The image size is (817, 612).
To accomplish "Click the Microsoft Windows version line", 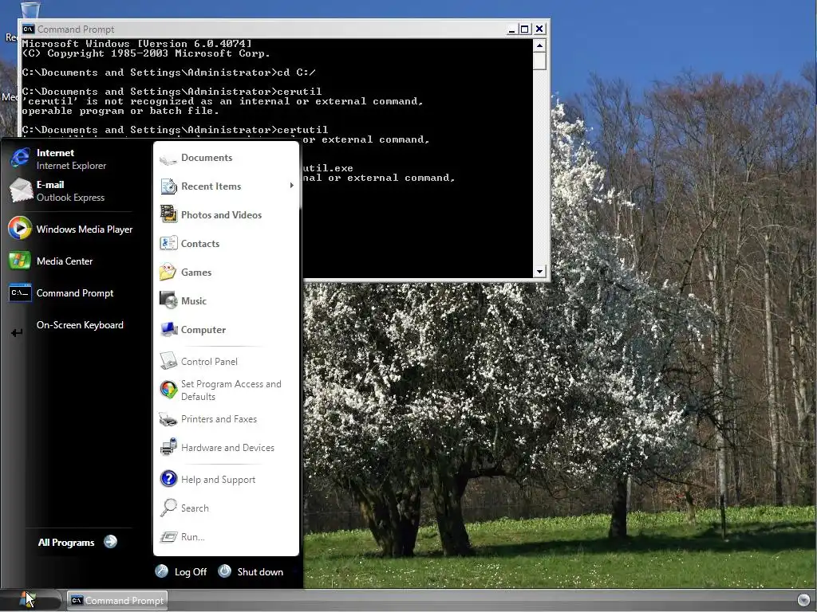I will click(137, 44).
